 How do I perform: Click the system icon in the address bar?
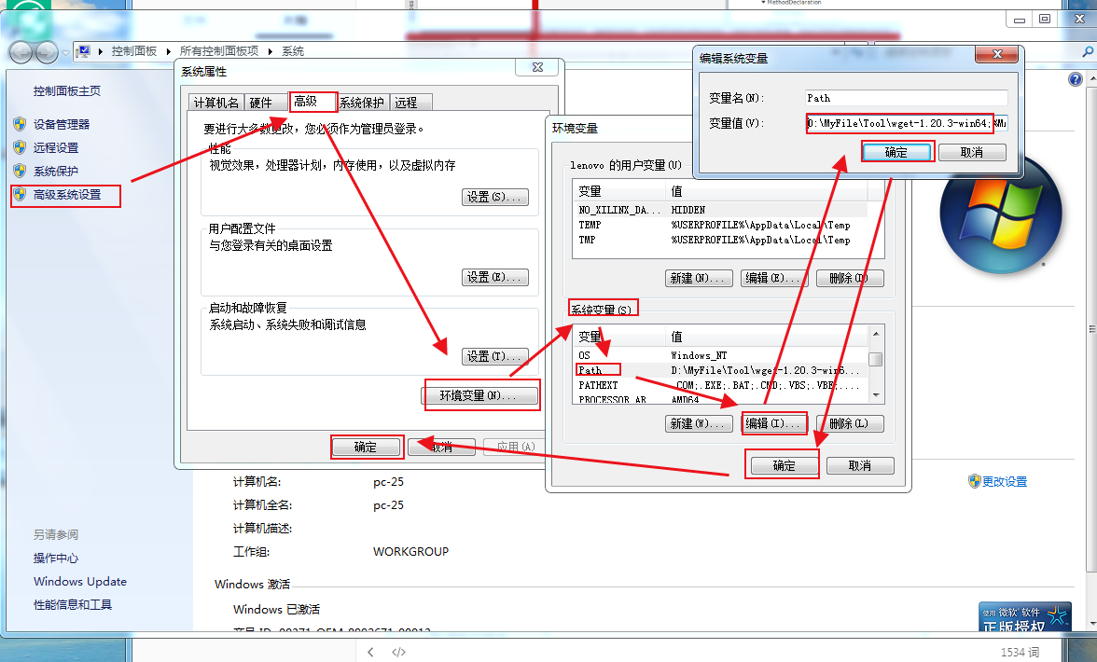click(85, 51)
